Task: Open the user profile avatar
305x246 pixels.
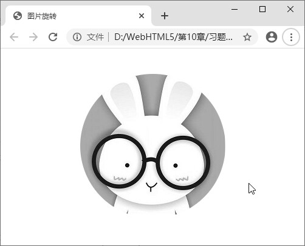Action: point(272,37)
